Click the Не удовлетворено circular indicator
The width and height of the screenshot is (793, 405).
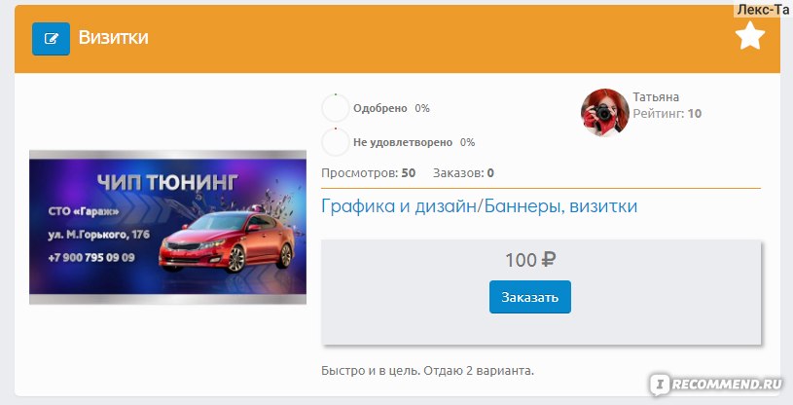(x=336, y=142)
